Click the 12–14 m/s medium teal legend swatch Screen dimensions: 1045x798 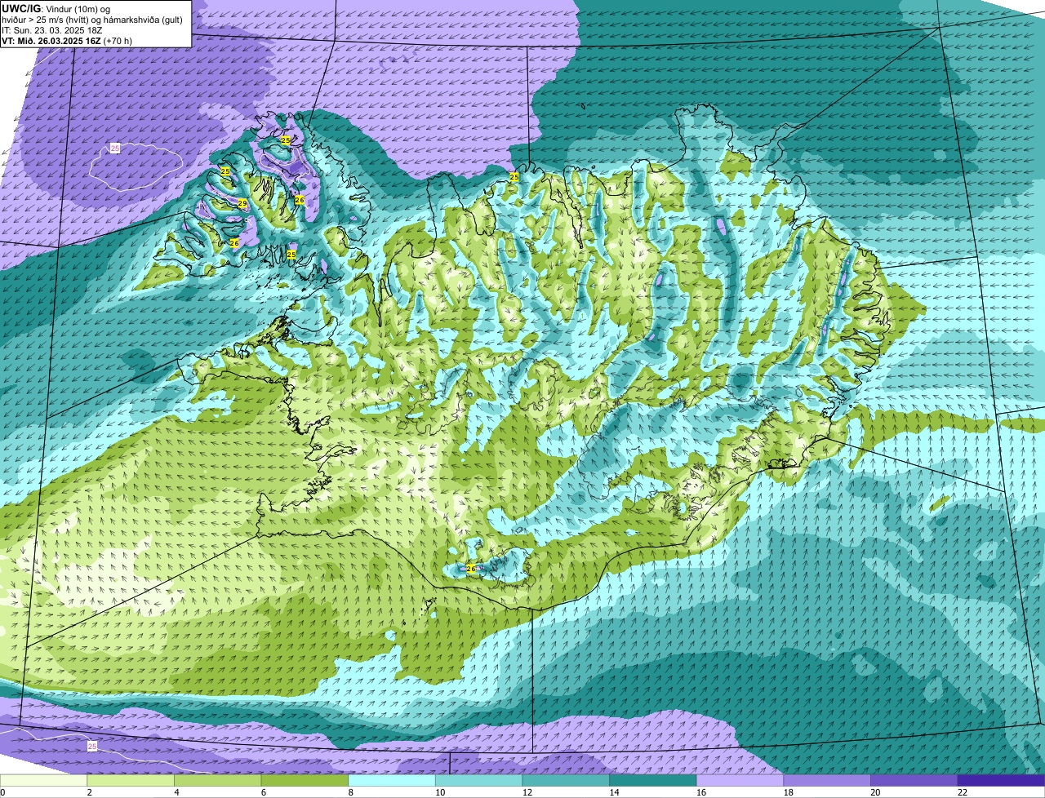566,780
